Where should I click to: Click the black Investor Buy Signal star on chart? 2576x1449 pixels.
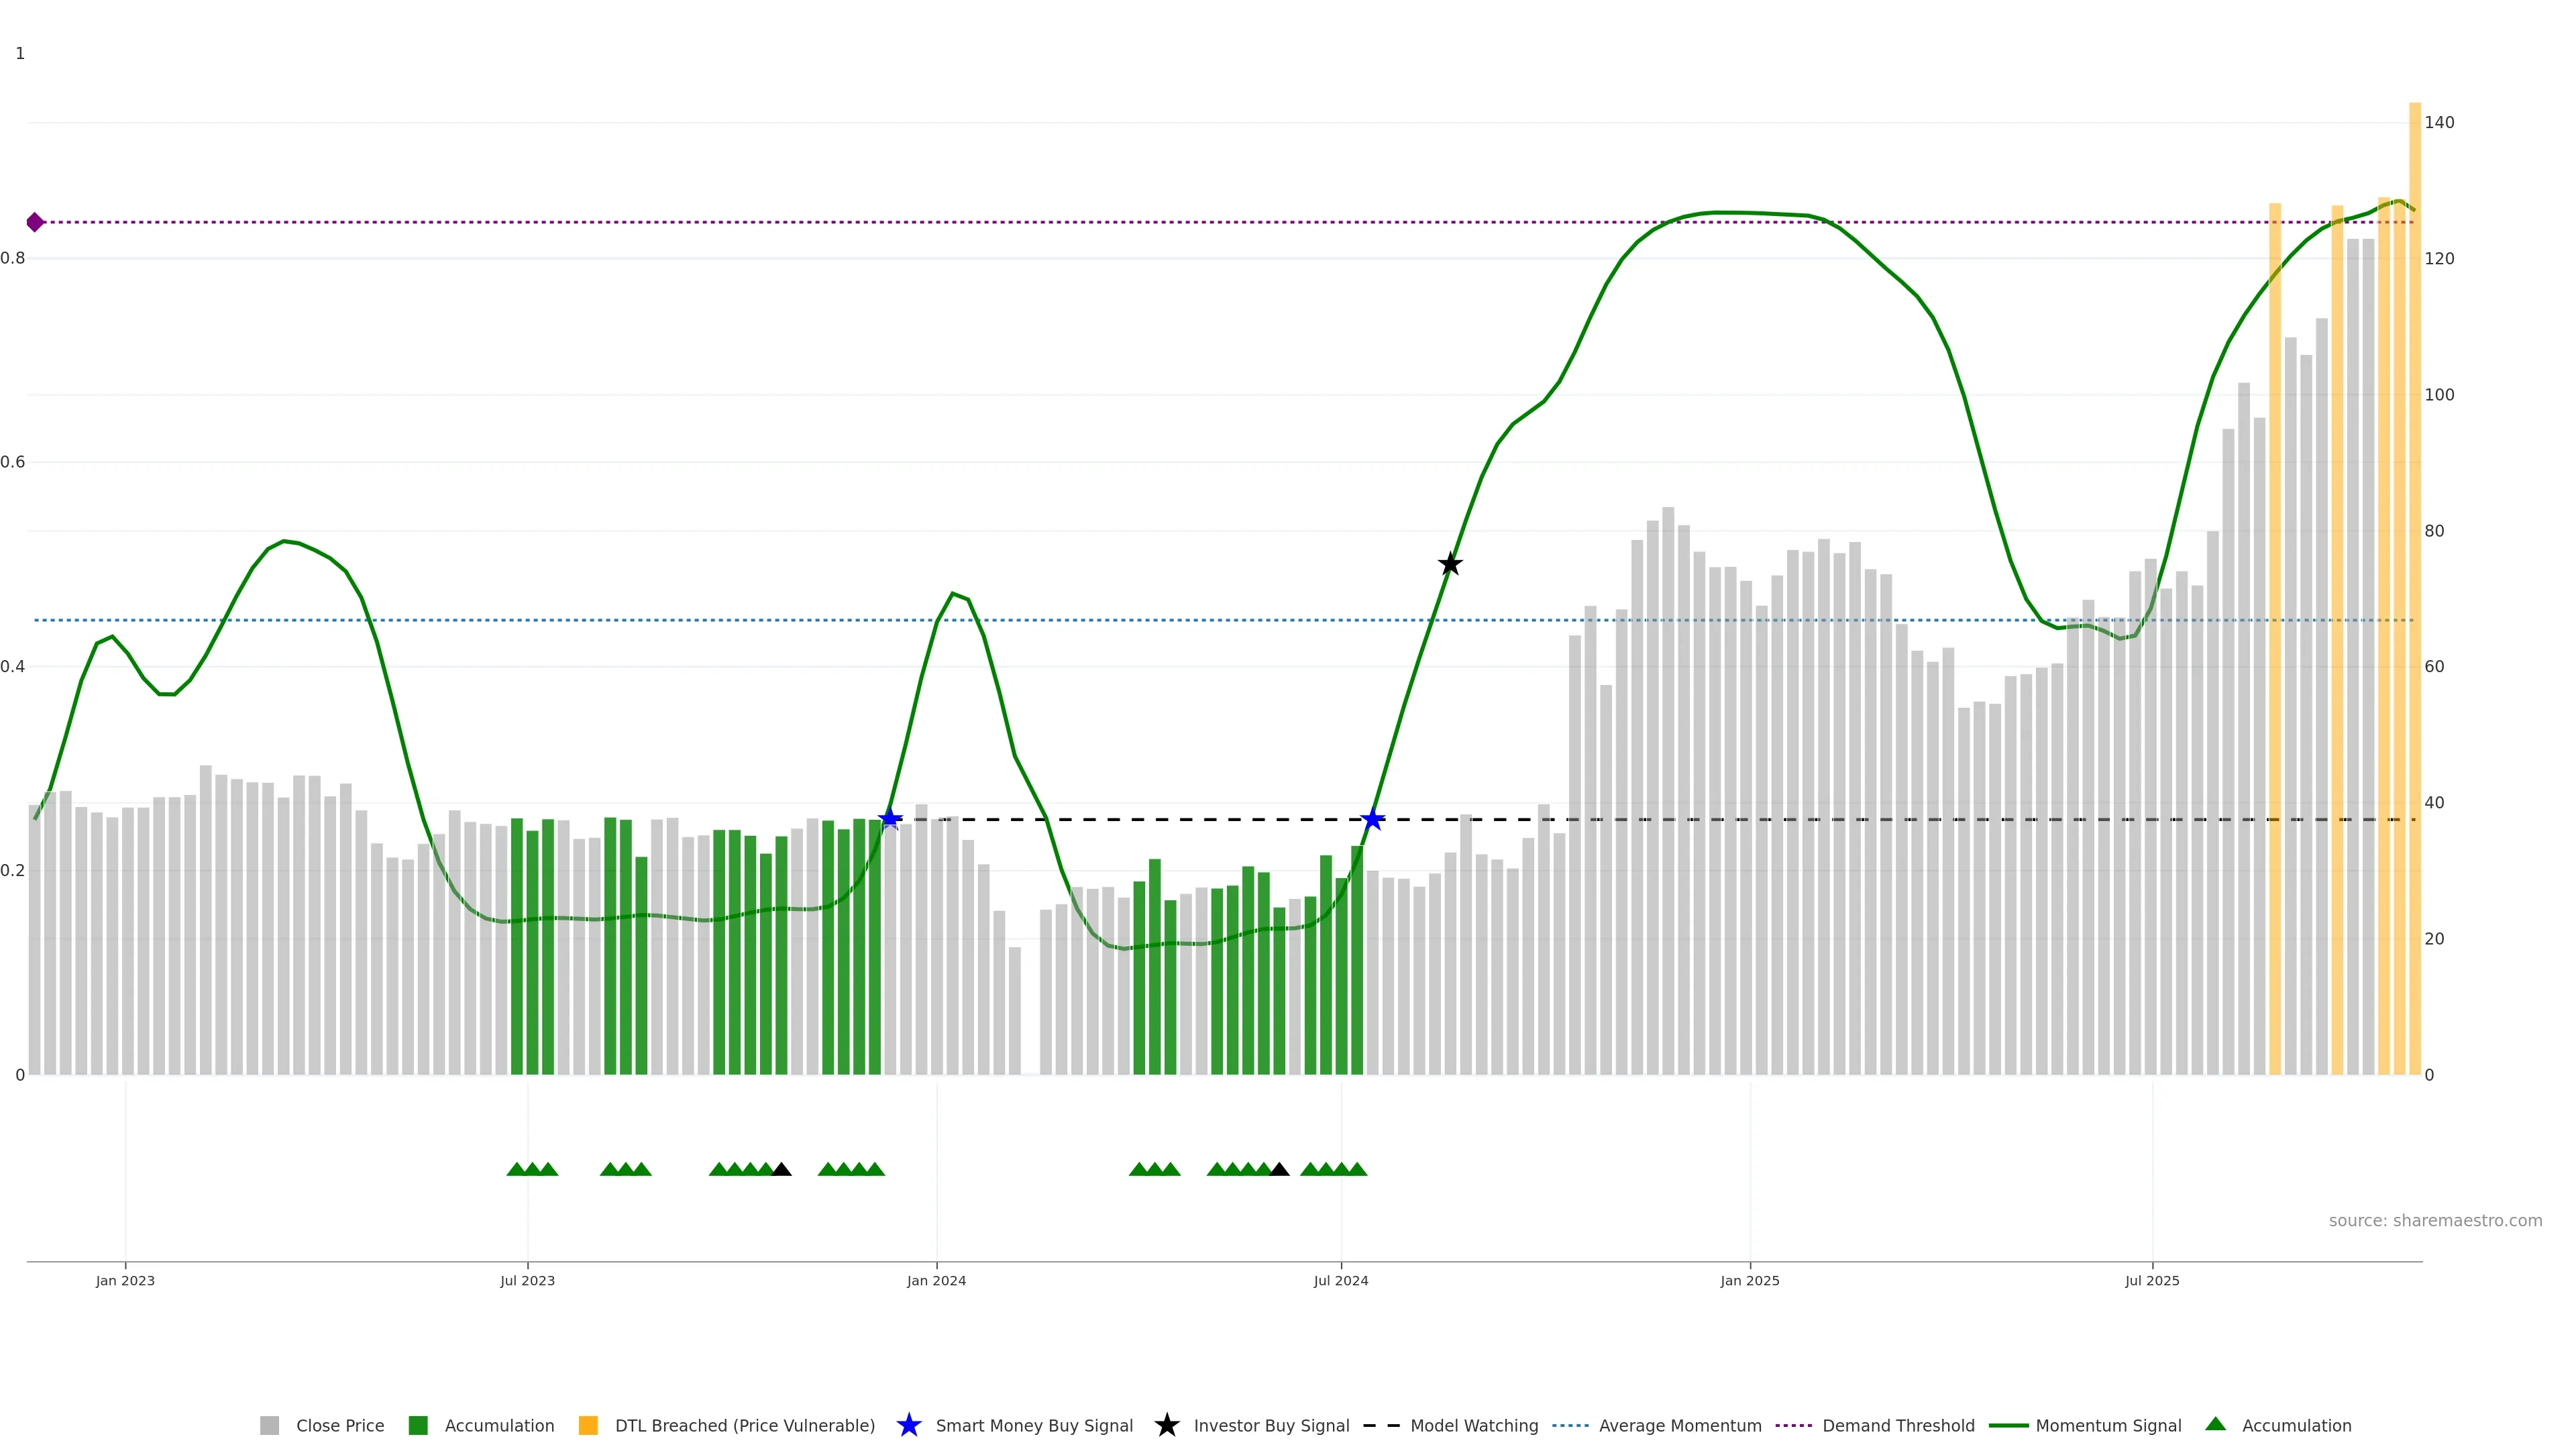click(x=1450, y=564)
